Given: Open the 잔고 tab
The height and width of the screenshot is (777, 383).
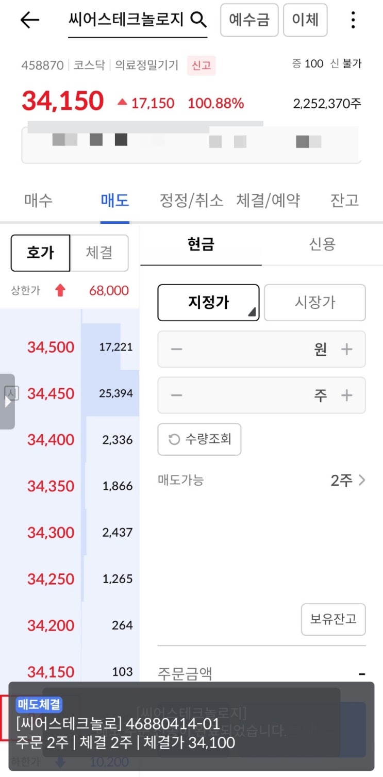Looking at the screenshot, I should pyautogui.click(x=344, y=200).
